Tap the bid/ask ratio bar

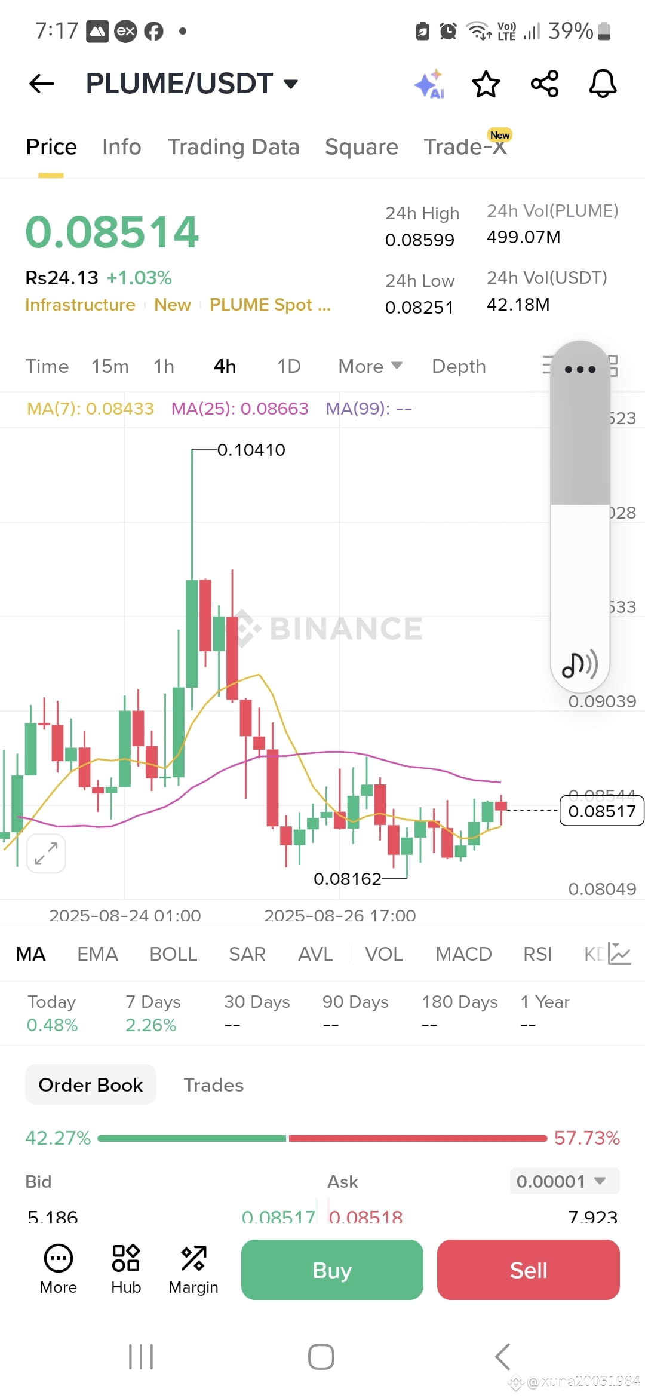pos(322,1138)
